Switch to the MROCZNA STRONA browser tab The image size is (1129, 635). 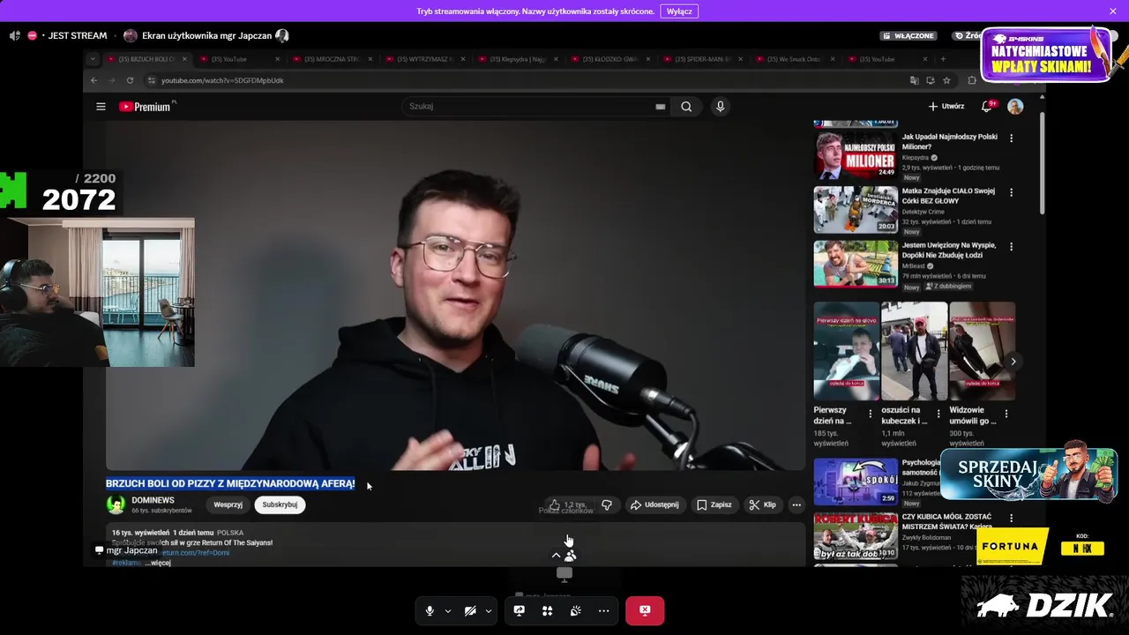tap(332, 59)
